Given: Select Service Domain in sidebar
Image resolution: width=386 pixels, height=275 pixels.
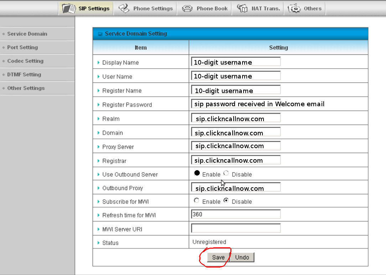Looking at the screenshot, I should pyautogui.click(x=37, y=34).
